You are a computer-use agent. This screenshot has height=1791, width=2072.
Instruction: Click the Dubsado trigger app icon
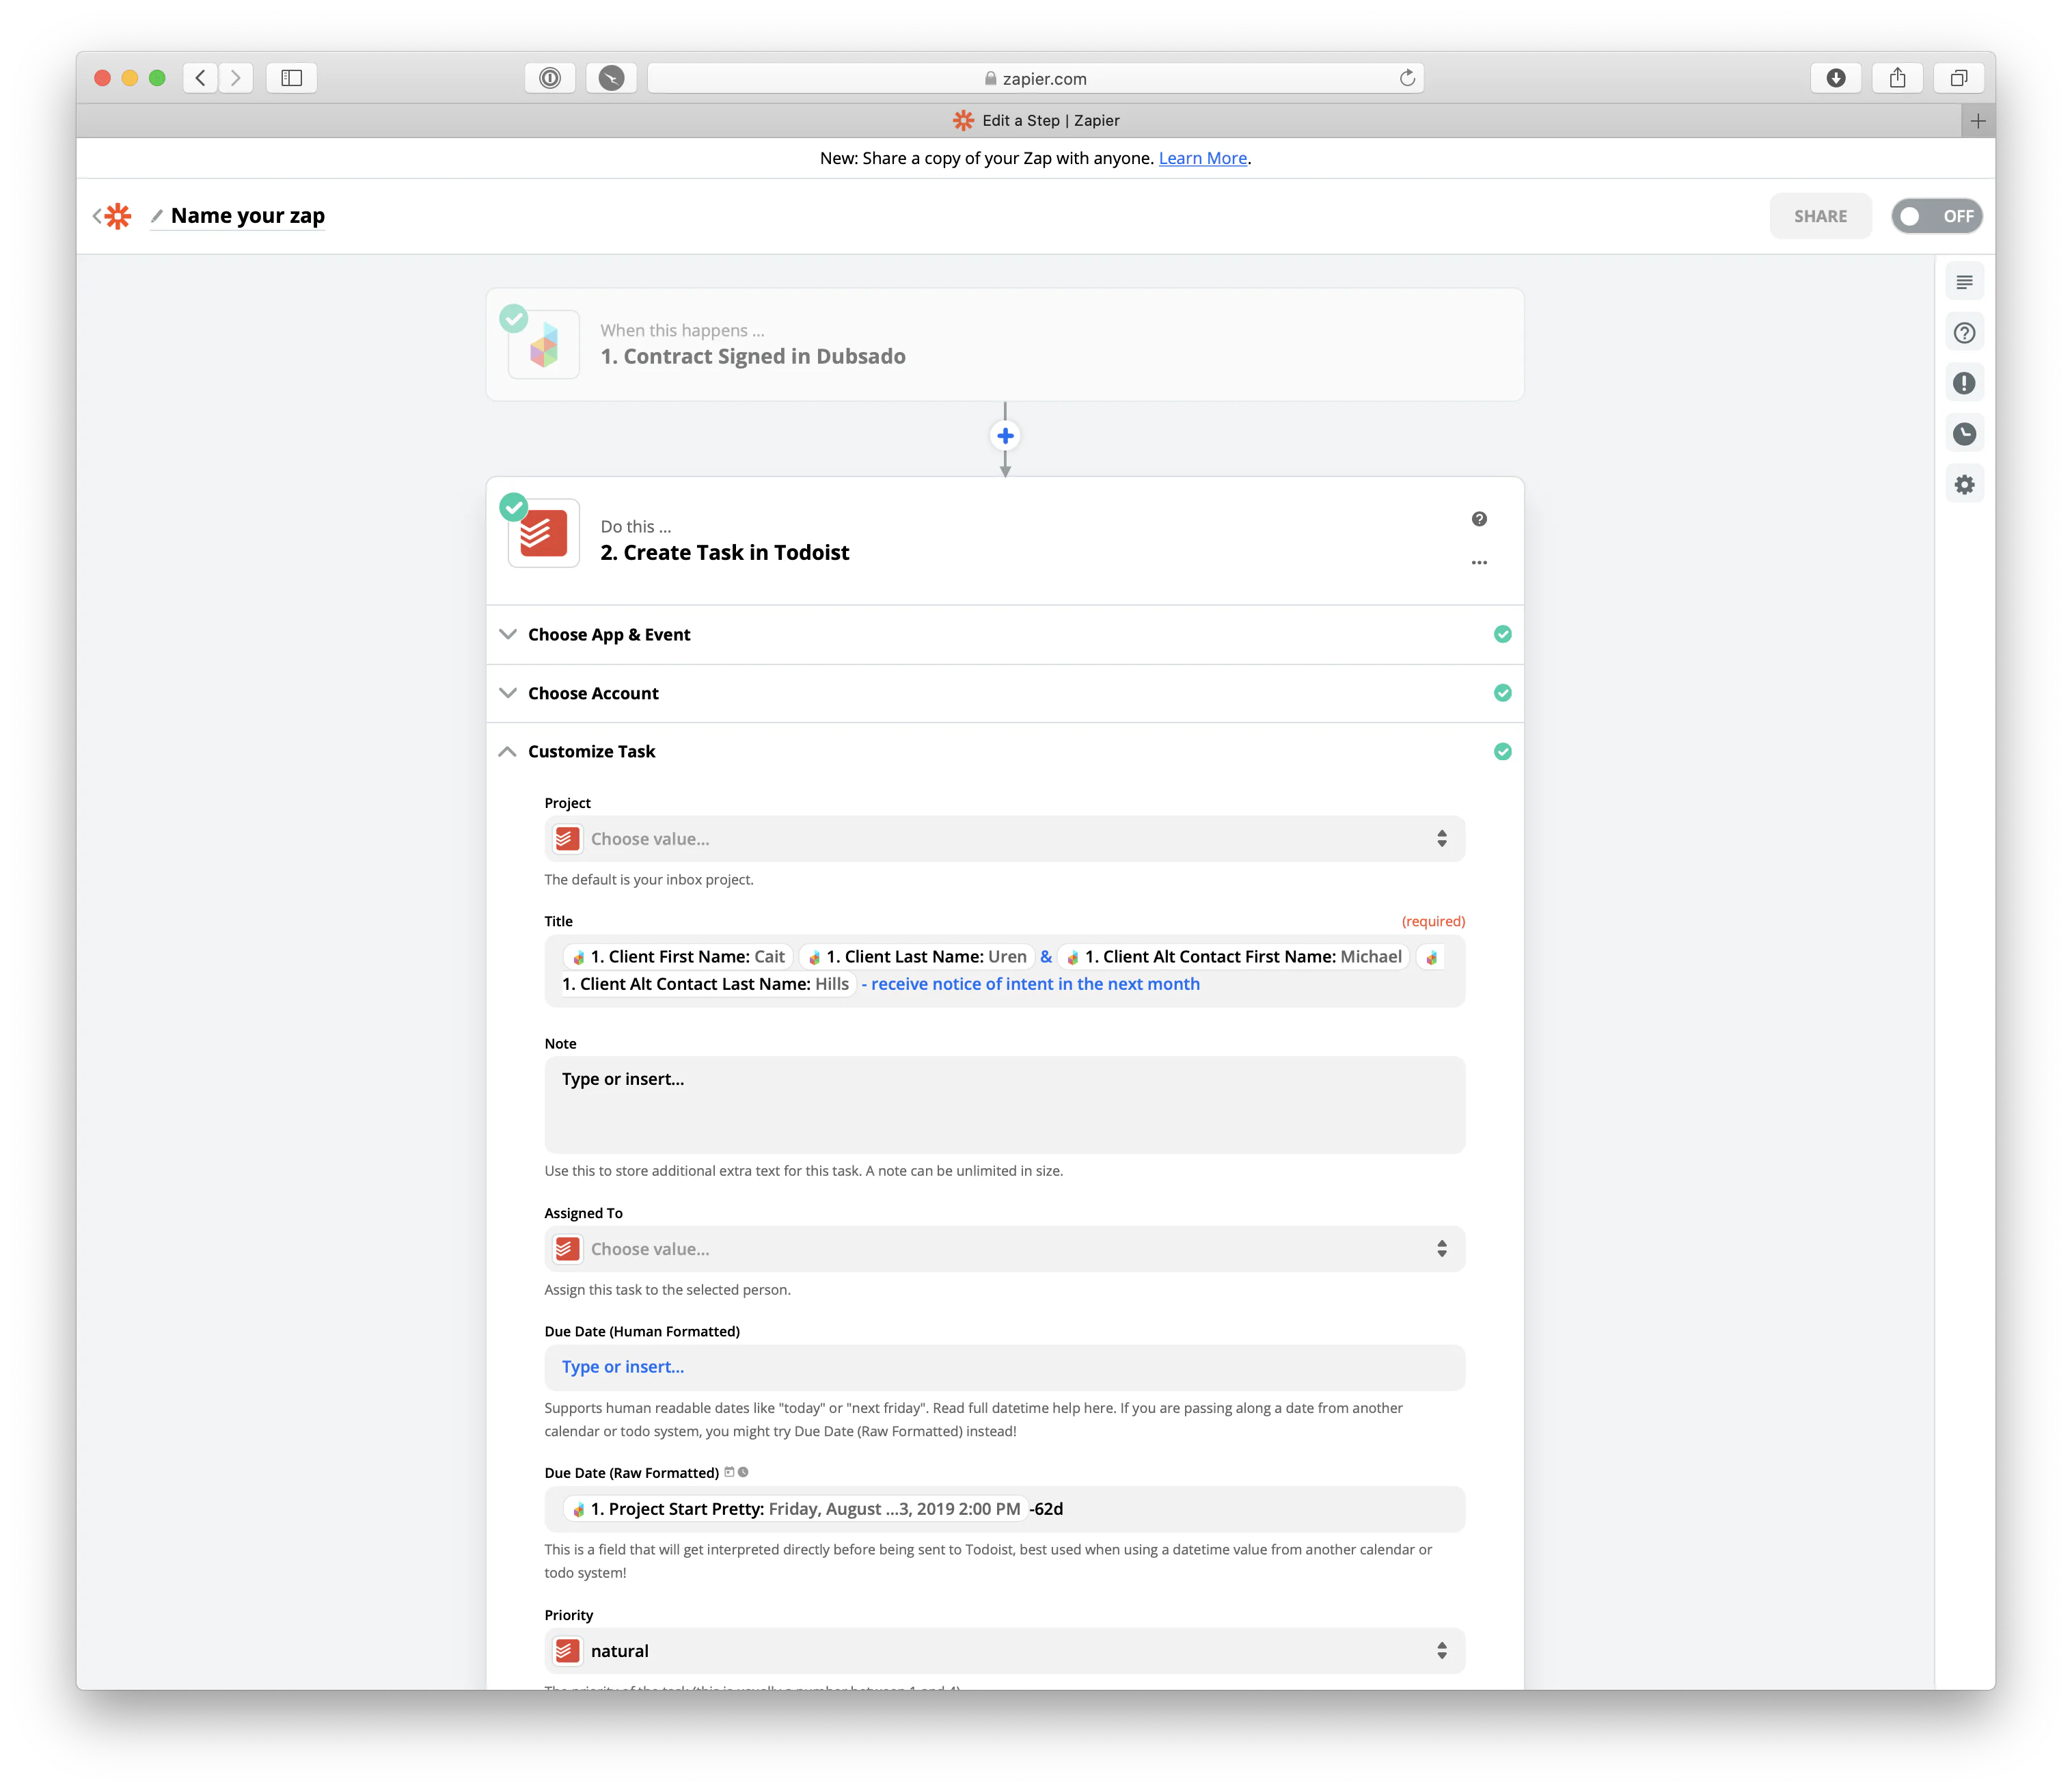pos(544,345)
